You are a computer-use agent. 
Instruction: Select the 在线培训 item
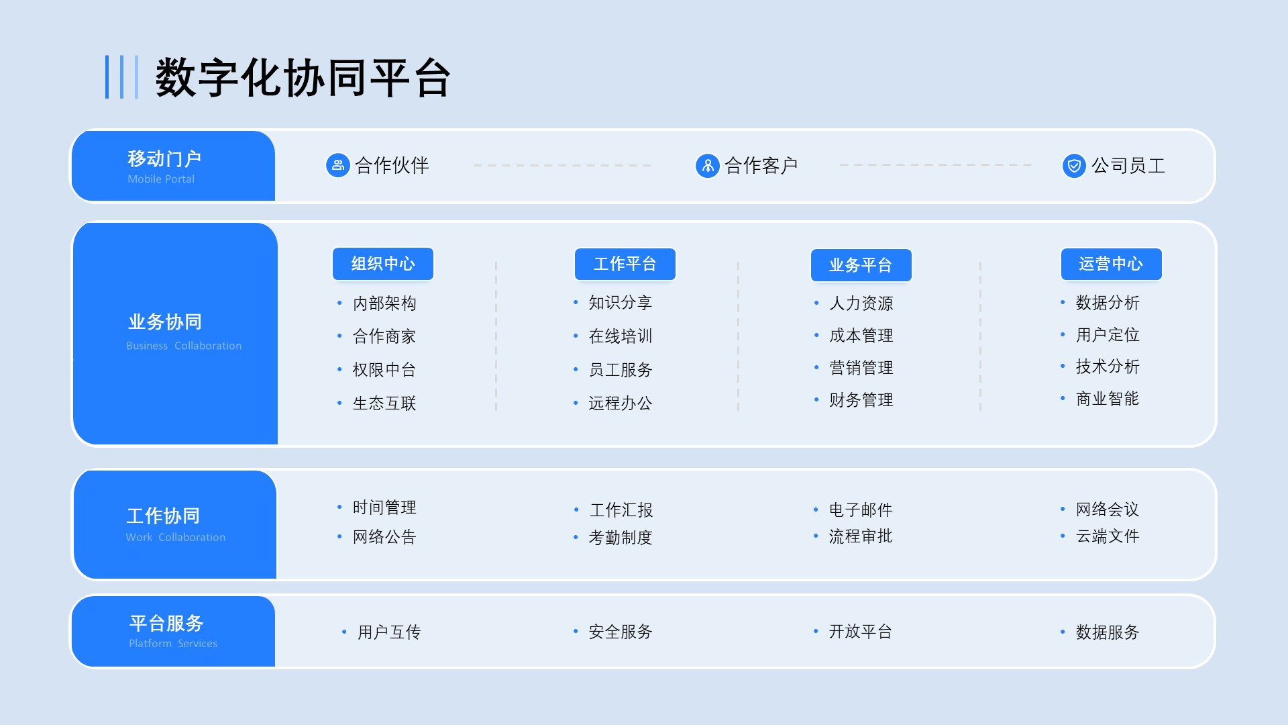coord(621,336)
